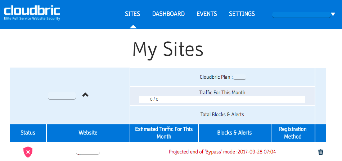Open the SETTINGS menu item
This screenshot has height=161, width=342.
242,14
